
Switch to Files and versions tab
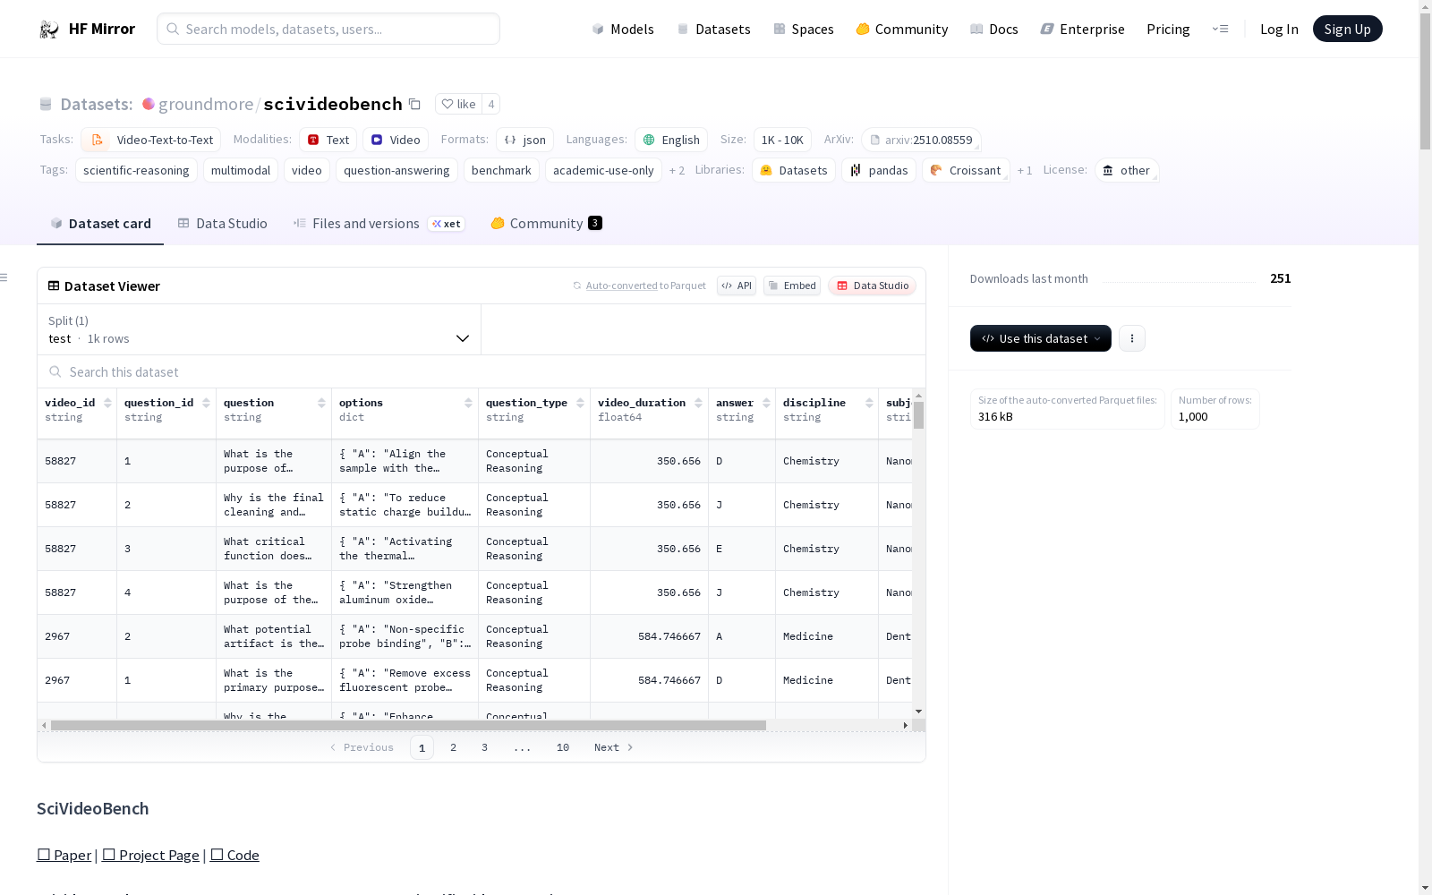point(379,224)
